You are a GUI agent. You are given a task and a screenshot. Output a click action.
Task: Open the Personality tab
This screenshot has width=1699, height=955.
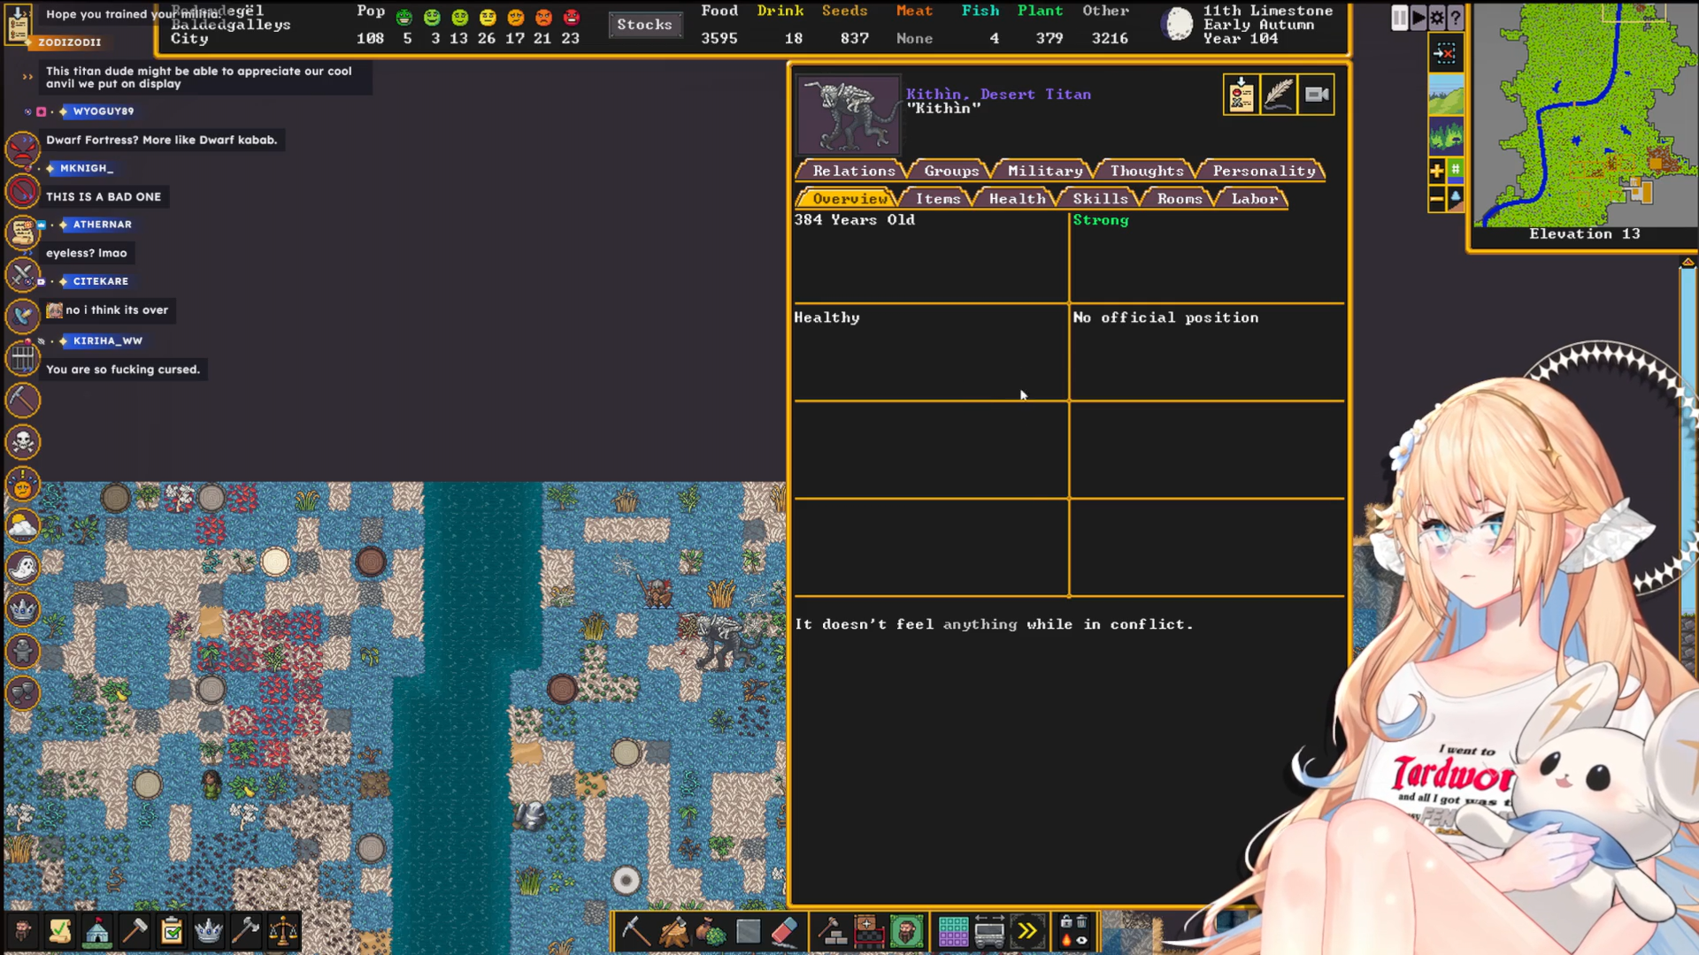(x=1263, y=171)
